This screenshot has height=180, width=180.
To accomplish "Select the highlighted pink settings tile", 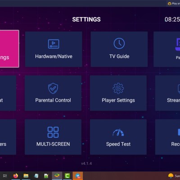I will [x=9, y=49].
